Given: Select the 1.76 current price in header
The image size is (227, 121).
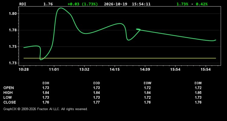Looking at the screenshot, I should [x=48, y=4].
